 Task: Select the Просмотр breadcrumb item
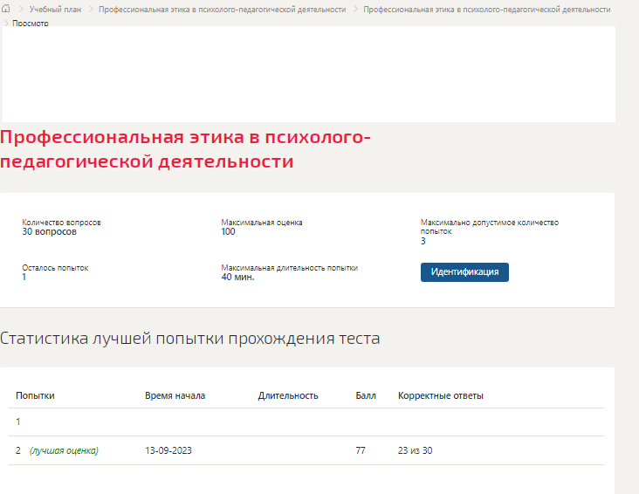(x=31, y=24)
